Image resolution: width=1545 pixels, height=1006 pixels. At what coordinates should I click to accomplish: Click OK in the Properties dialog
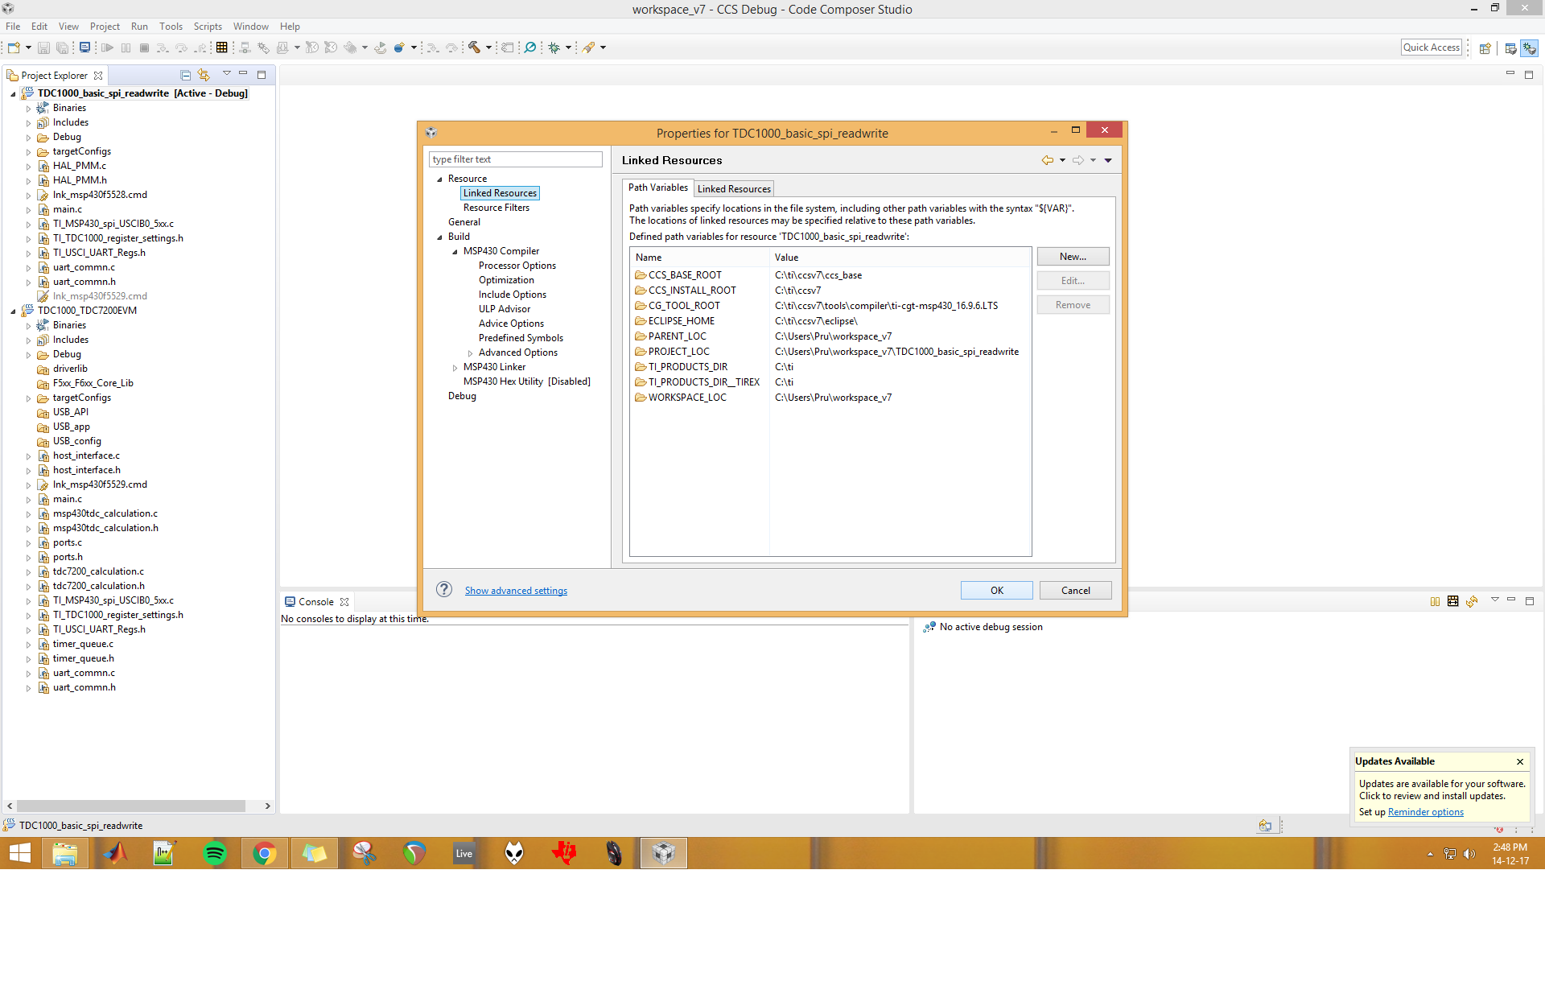point(996,590)
